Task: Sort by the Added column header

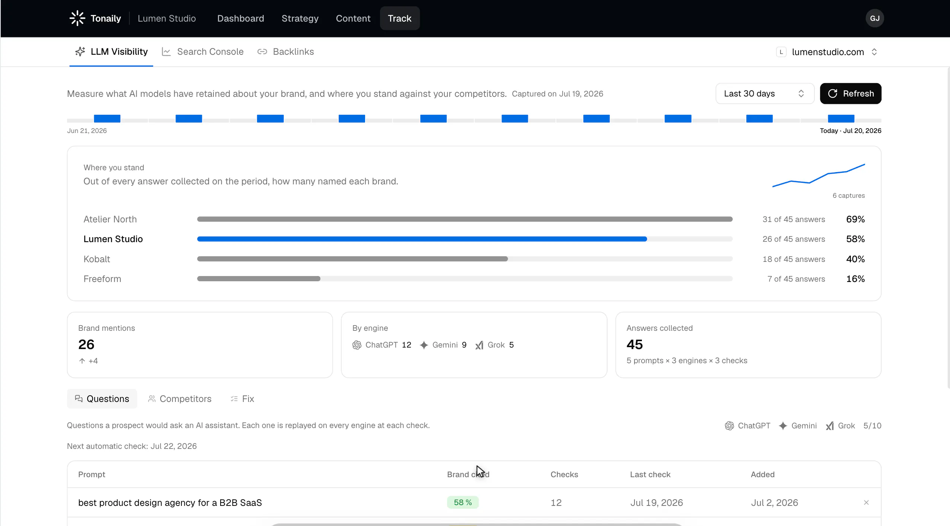Action: 763,474
